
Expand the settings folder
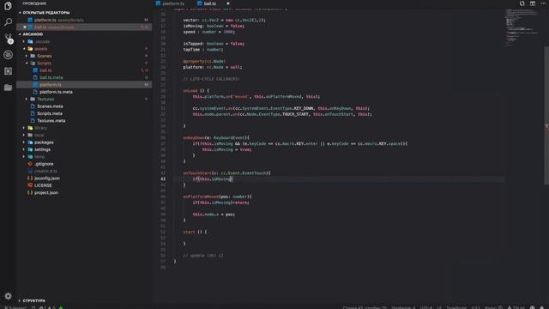pyautogui.click(x=42, y=149)
